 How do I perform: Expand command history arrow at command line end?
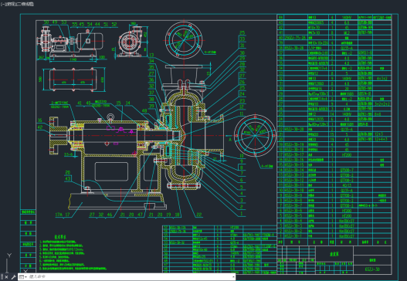pyautogui.click(x=233, y=277)
